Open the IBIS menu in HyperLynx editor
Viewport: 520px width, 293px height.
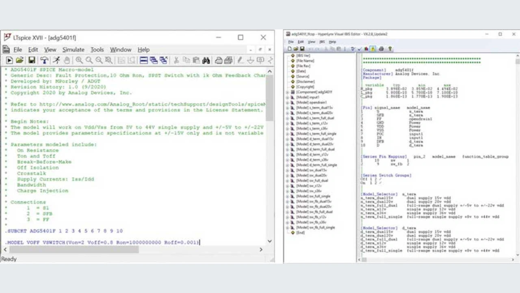322,42
